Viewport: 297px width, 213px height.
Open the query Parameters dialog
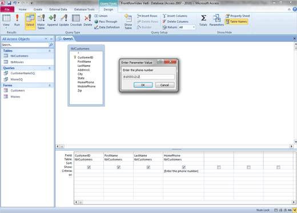coord(216,20)
